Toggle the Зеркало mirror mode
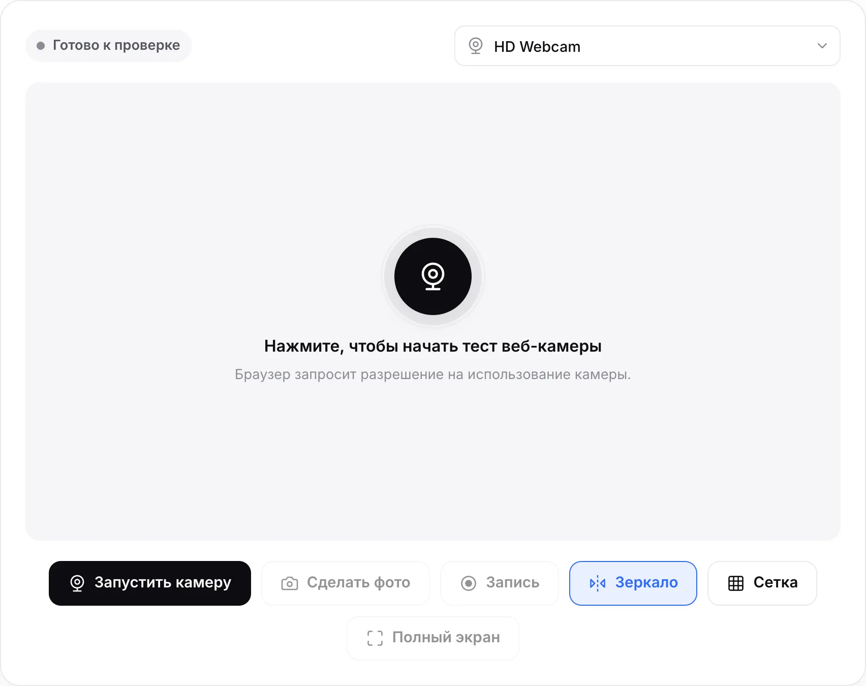The width and height of the screenshot is (866, 686). tap(633, 583)
